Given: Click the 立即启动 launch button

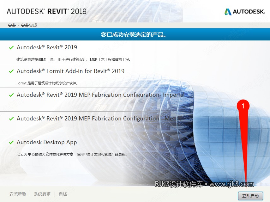Looking at the screenshot, I should coord(250,196).
